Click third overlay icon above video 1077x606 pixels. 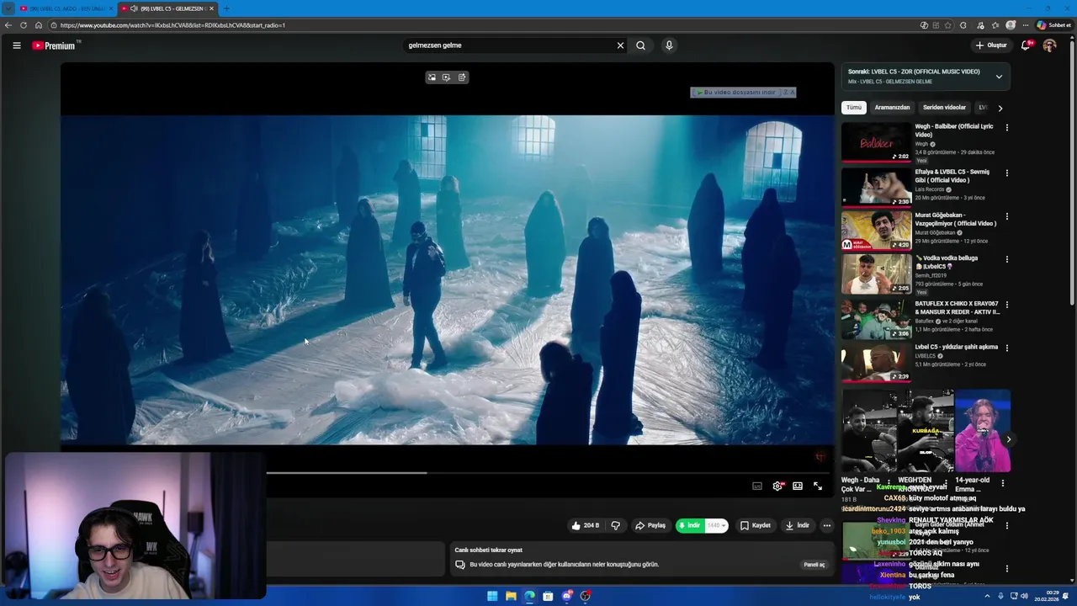461,77
